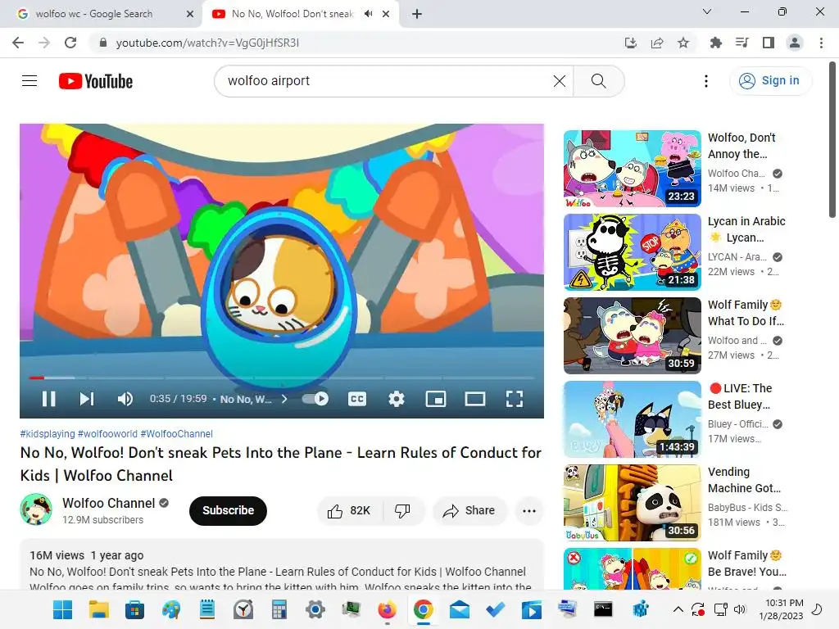Click the #wolfooworld hashtag

click(x=107, y=434)
